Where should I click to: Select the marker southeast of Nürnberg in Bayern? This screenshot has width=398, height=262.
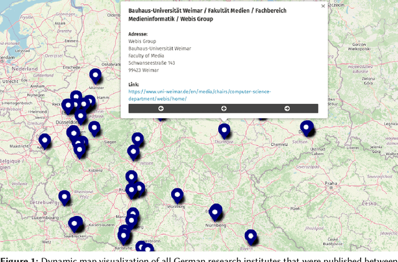coord(251,236)
